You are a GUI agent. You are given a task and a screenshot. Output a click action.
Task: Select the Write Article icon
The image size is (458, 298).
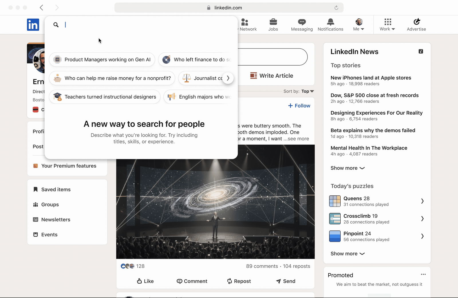click(x=253, y=76)
